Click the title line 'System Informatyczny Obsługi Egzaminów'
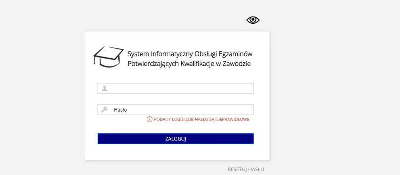 click(190, 53)
